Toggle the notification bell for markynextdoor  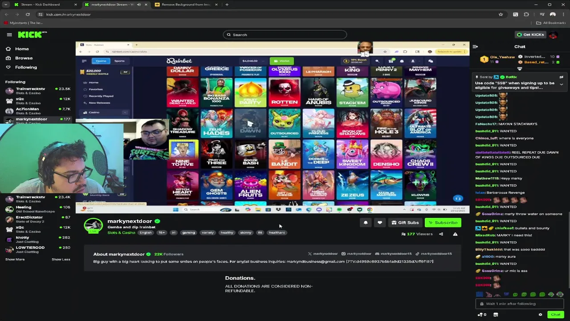pos(366,222)
